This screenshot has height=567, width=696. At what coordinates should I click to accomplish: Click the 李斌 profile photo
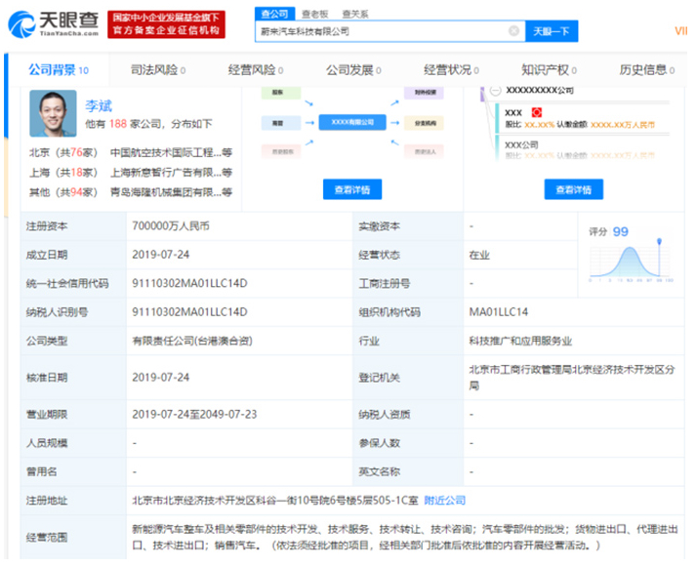(x=53, y=114)
